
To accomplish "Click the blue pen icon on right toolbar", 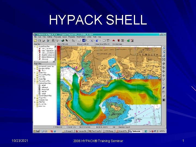I will [164, 88].
